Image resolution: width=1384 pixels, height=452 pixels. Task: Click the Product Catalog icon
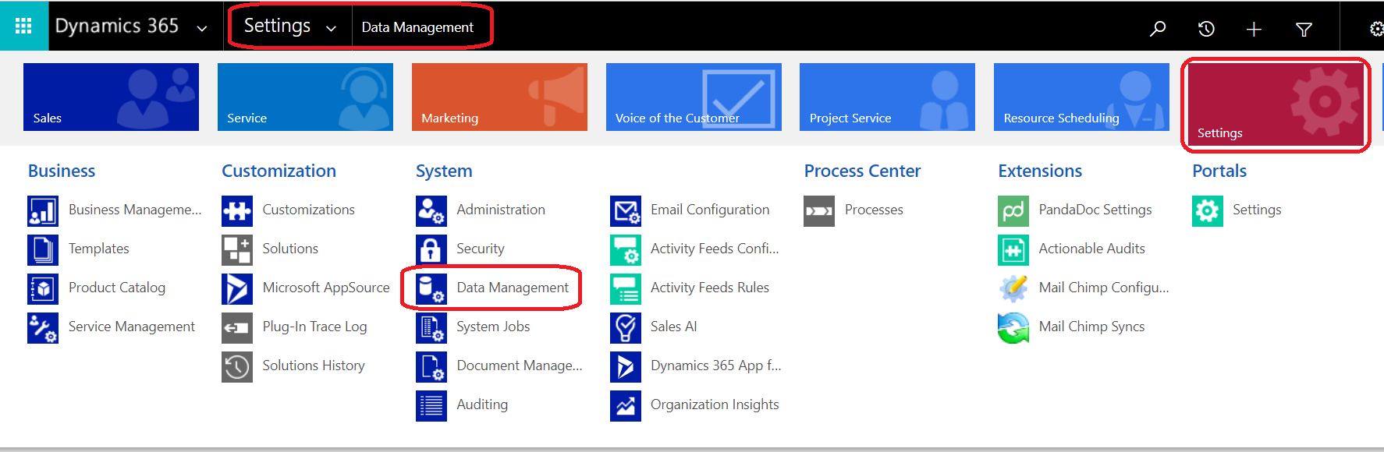[x=43, y=289]
